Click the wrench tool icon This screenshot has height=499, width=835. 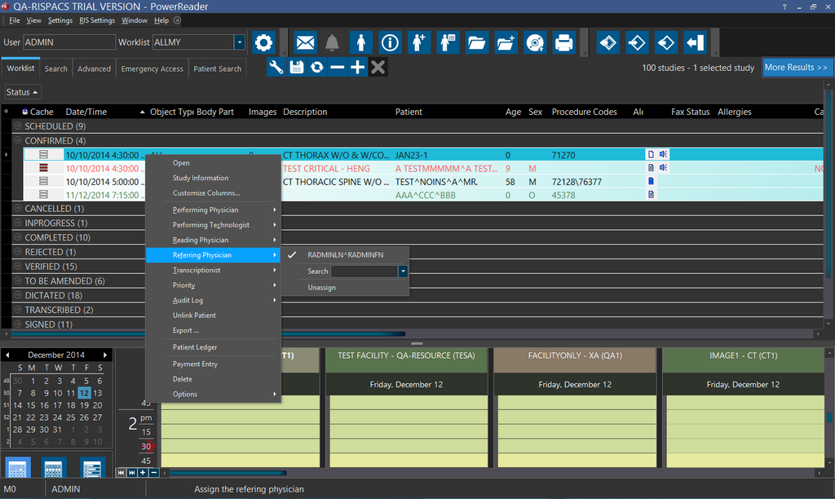[276, 68]
